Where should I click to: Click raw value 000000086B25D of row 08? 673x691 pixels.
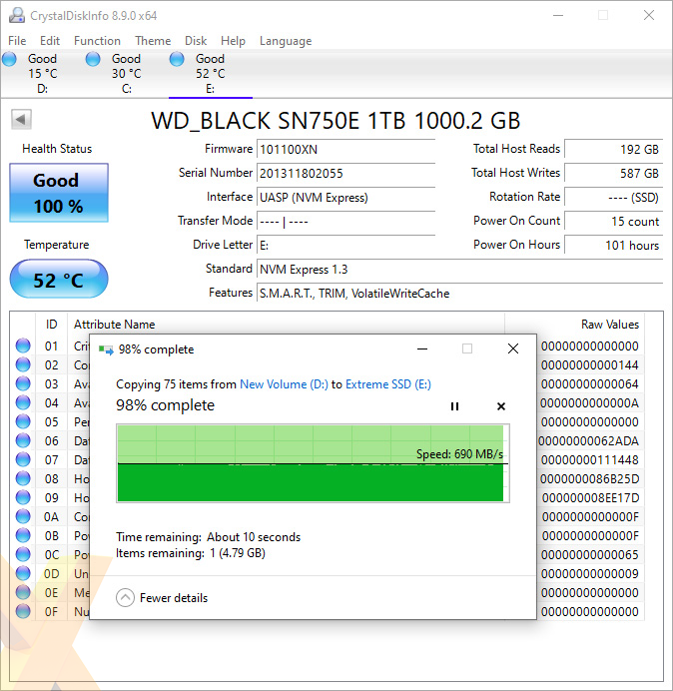[589, 478]
